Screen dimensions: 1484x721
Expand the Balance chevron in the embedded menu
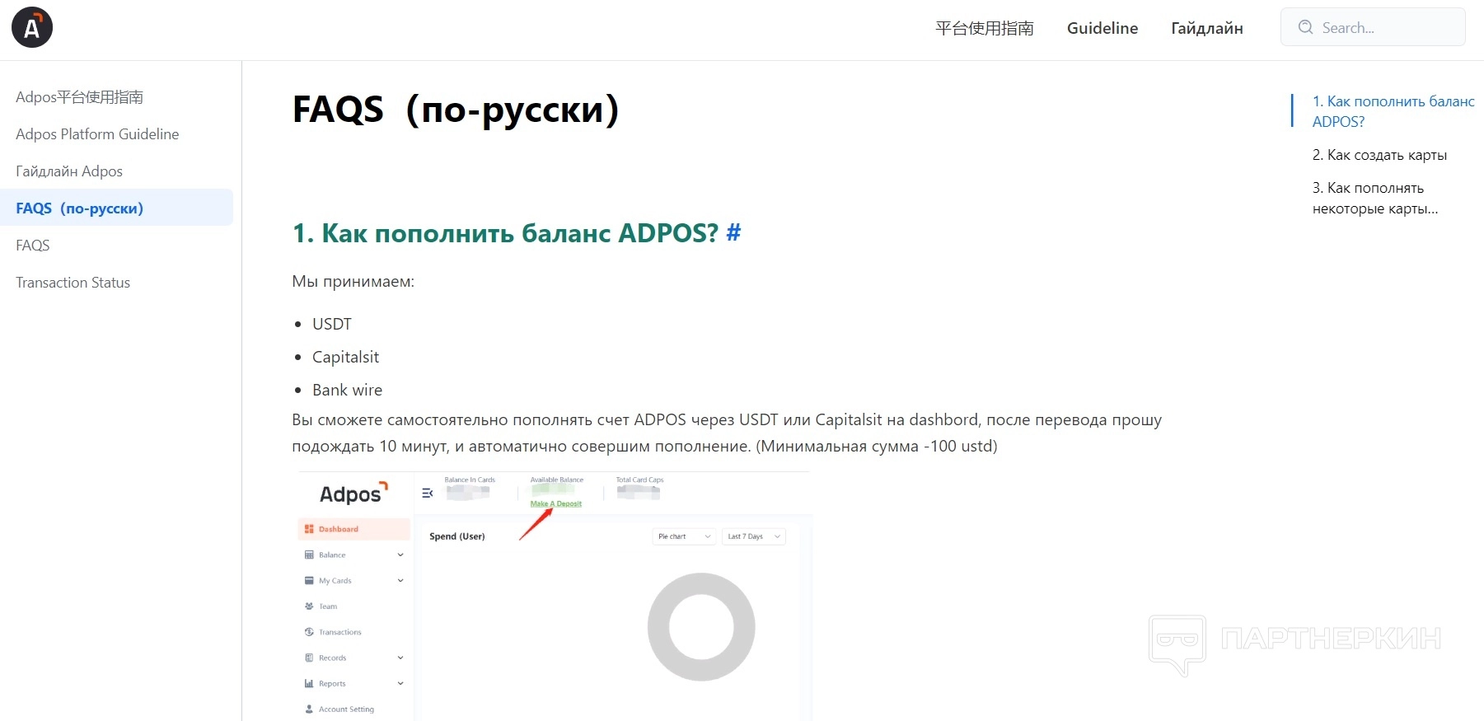[400, 555]
